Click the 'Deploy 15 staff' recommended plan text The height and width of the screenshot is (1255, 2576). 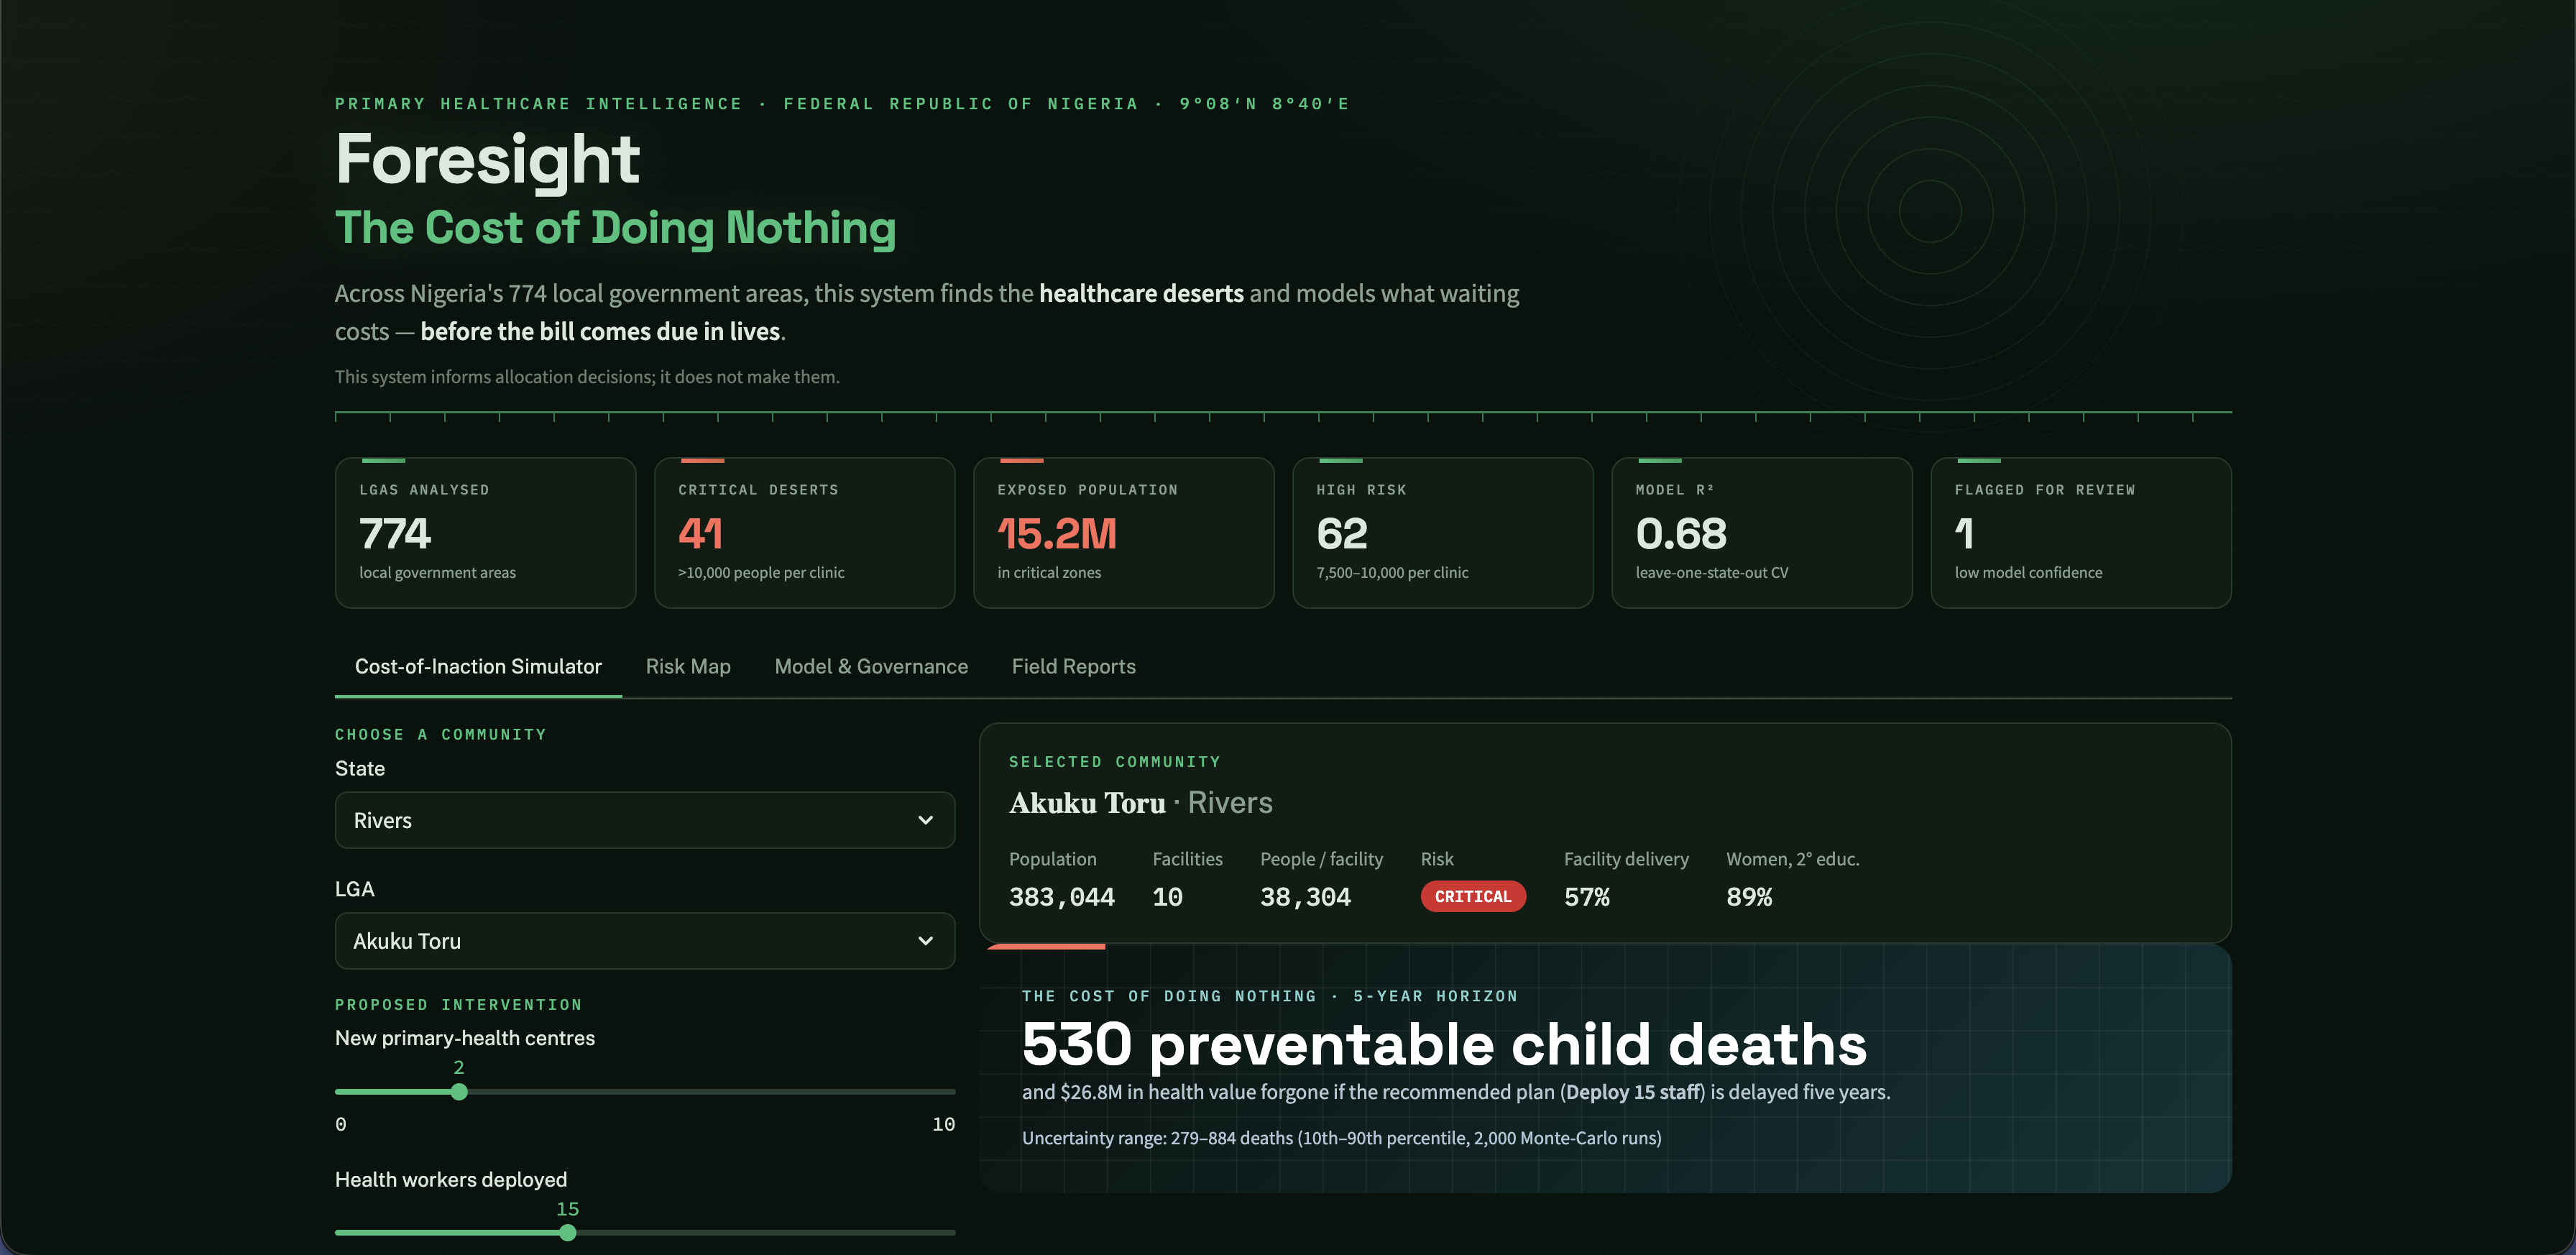[1633, 1092]
